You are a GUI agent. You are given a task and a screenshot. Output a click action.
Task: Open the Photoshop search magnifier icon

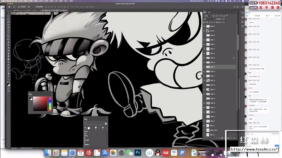coord(234,7)
